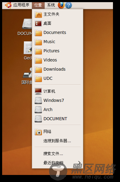This screenshot has height=182, width=120.
Task: Click the DOCUMENT drive icon in menu
Action: click(x=38, y=119)
